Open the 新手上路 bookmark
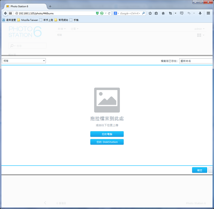The width and height of the screenshot is (214, 209). 46,20
